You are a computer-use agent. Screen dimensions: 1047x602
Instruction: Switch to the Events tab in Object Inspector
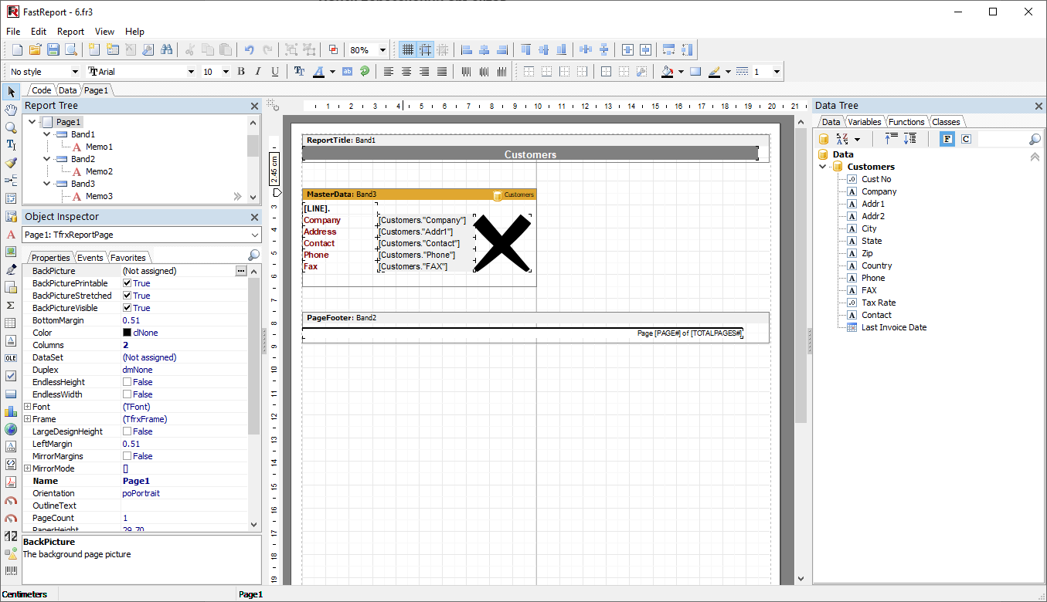[x=90, y=258]
